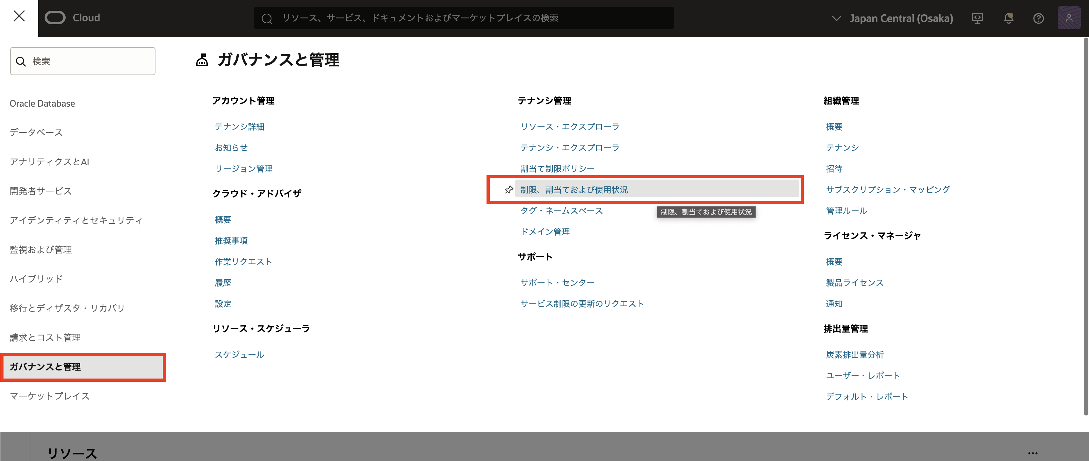Open 炭素排出量分析 link
The image size is (1089, 461).
(855, 355)
